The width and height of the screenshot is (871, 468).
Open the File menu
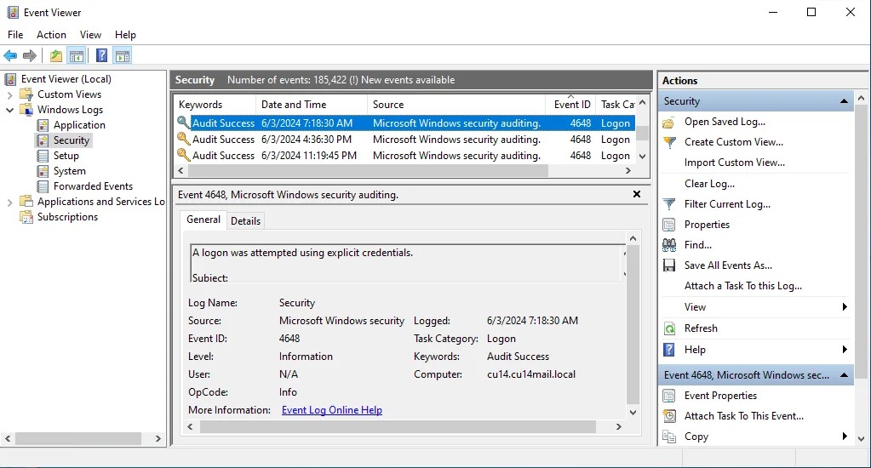tap(15, 34)
